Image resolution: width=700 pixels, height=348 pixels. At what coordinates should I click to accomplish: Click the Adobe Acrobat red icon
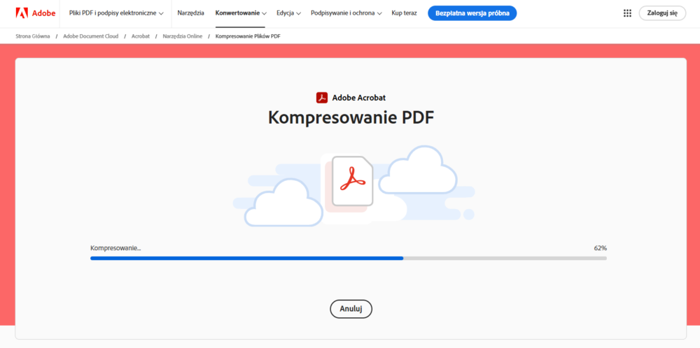(x=322, y=98)
